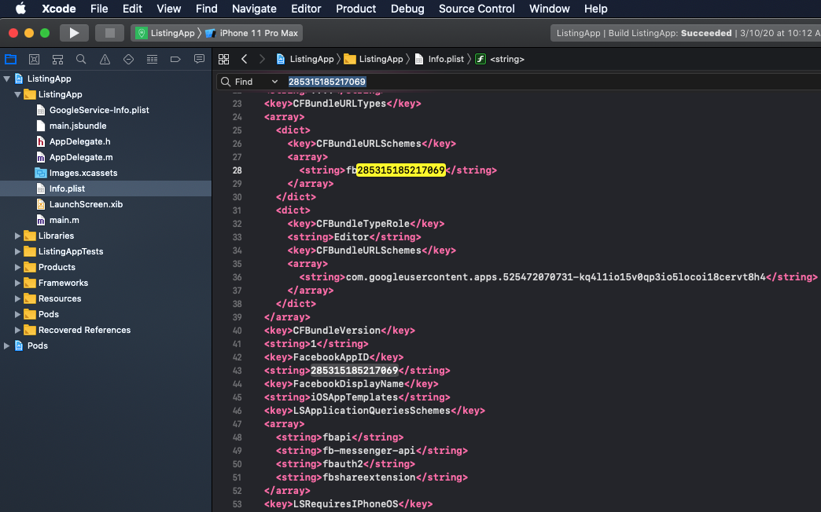Open the Source Control menu
The image size is (821, 512).
click(477, 9)
